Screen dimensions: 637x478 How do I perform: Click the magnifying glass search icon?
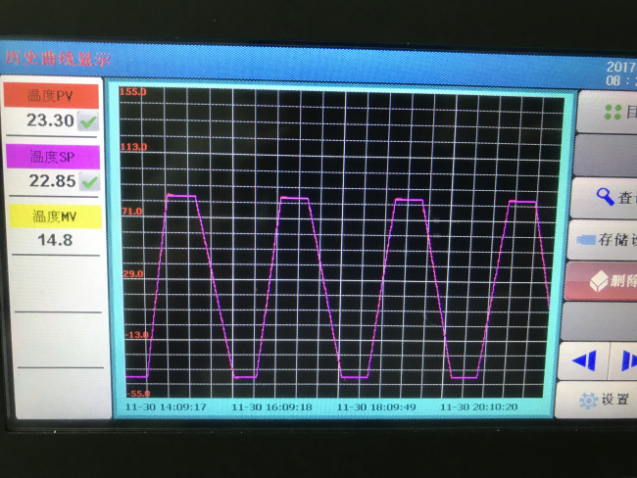click(605, 197)
